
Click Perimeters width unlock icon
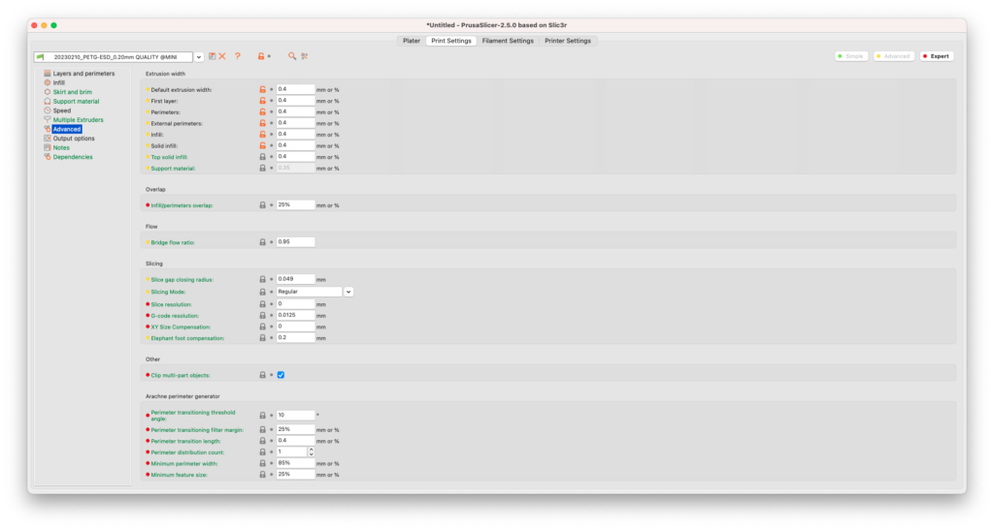(262, 112)
